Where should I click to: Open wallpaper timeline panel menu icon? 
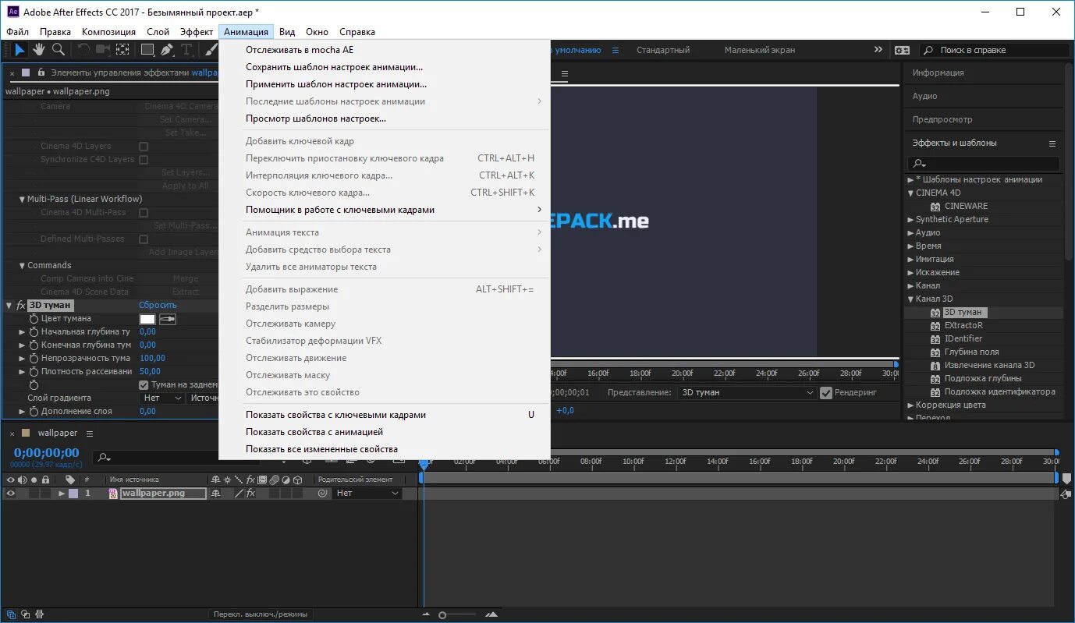tap(90, 434)
